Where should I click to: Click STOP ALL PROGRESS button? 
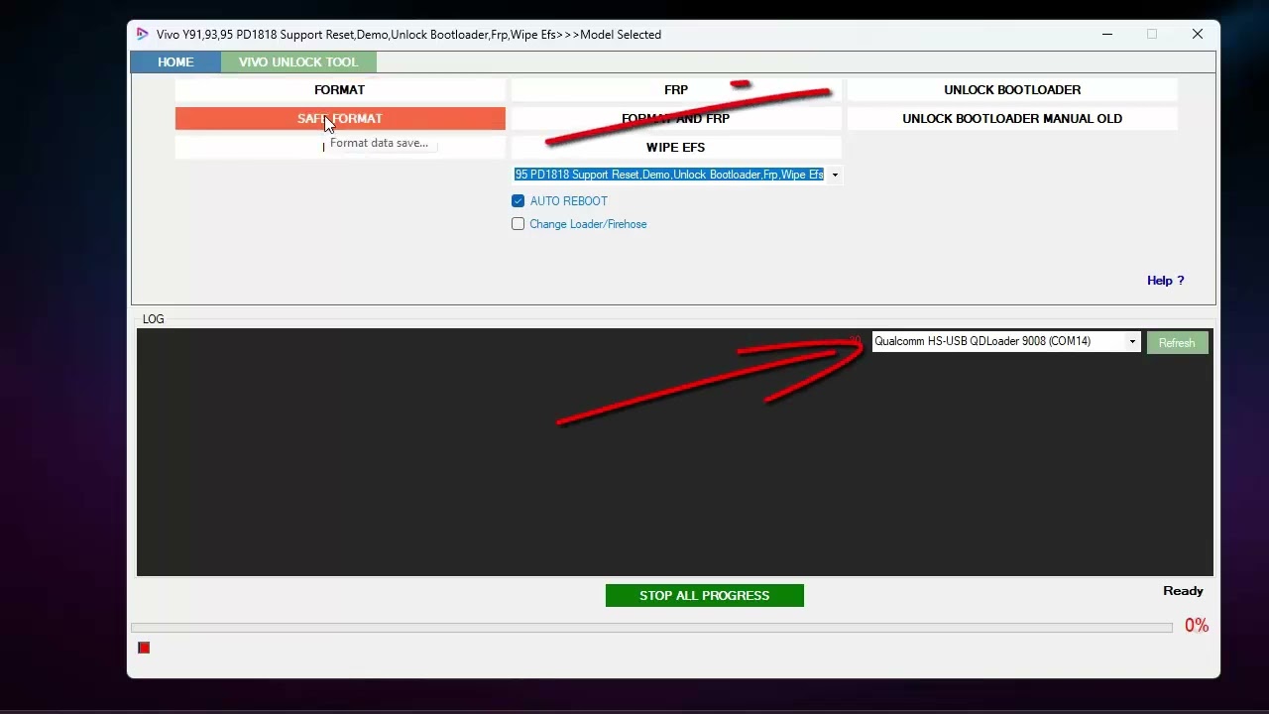(705, 595)
